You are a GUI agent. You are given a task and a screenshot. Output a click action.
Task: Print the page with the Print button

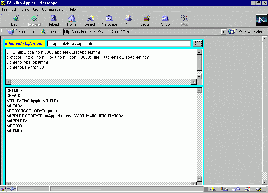128,20
